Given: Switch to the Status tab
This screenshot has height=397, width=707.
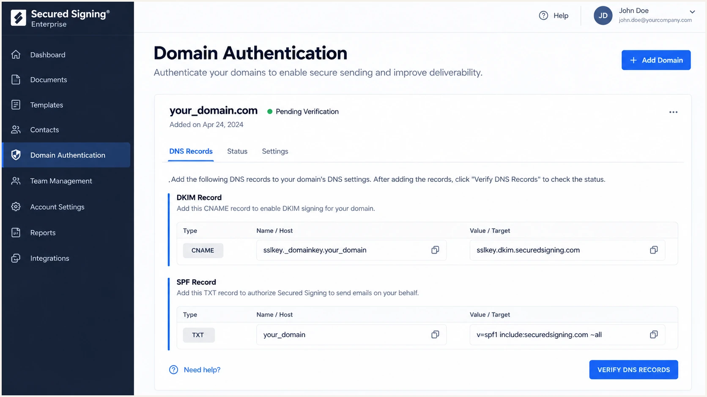Looking at the screenshot, I should tap(237, 151).
